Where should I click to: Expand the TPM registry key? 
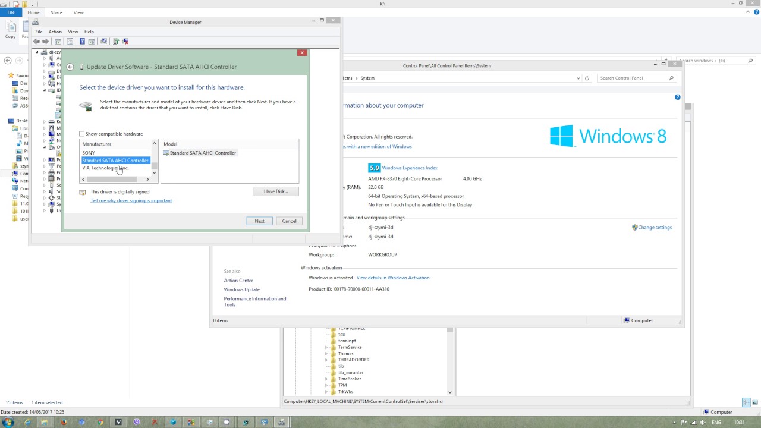coord(326,385)
